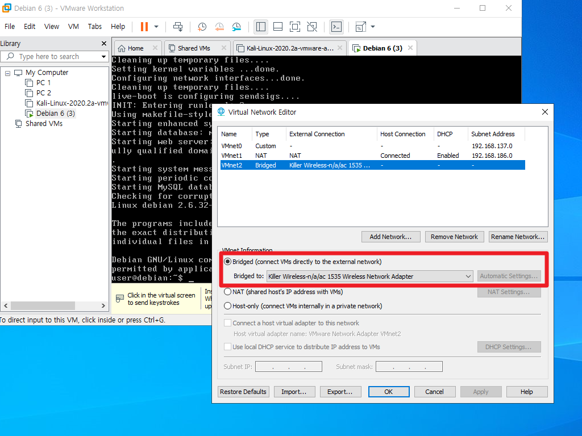Cancel the Virtual Network Editor dialog
The height and width of the screenshot is (436, 582).
pyautogui.click(x=435, y=392)
